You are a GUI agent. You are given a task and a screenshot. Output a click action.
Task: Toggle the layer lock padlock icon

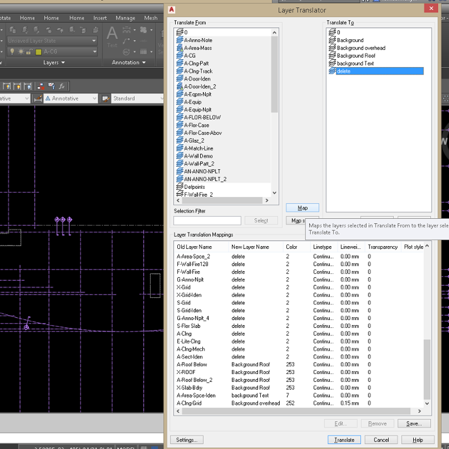(x=28, y=52)
